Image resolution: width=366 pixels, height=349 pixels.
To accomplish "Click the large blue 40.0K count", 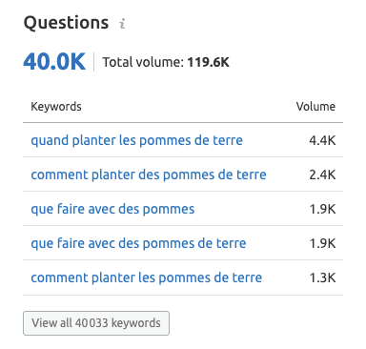I will (54, 61).
